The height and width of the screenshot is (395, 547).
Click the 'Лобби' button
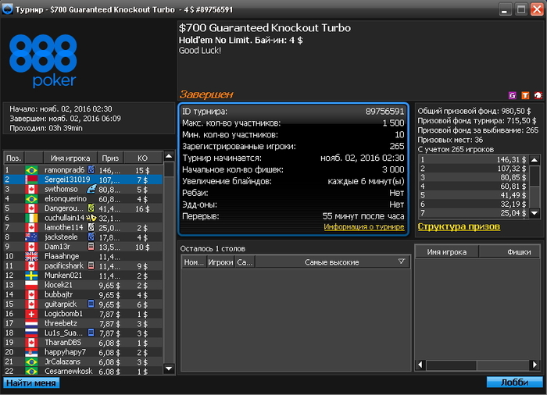coord(514,382)
